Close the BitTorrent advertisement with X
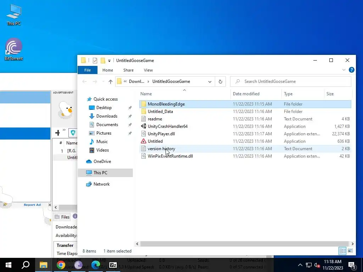Image resolution: width=363 pixels, height=272 pixels. tap(50, 205)
